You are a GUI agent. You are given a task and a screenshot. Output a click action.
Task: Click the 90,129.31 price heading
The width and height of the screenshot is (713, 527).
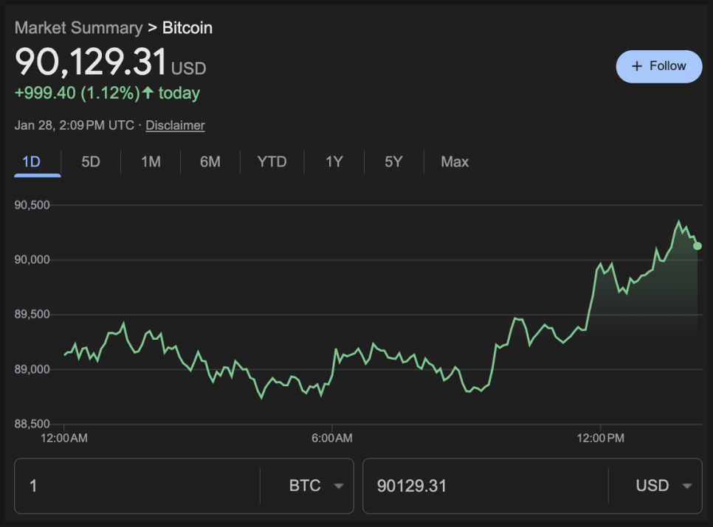92,62
